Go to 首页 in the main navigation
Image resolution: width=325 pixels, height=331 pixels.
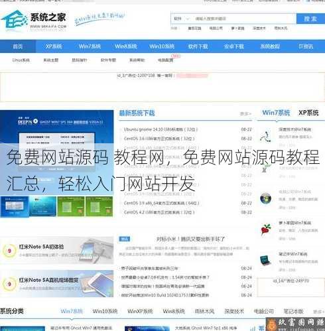click(18, 46)
